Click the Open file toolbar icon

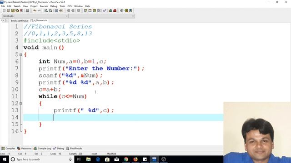(8, 11)
